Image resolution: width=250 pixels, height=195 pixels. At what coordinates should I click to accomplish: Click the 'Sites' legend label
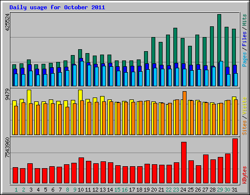[245, 128]
